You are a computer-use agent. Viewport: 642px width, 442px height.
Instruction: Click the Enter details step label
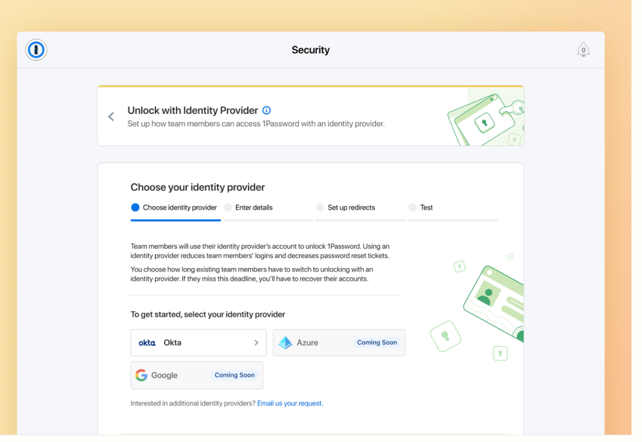coord(254,207)
